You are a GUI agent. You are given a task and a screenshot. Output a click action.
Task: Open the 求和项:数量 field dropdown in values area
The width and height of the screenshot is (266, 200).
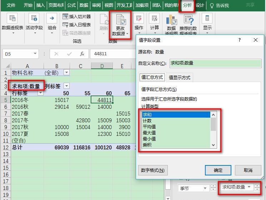pos(249,187)
